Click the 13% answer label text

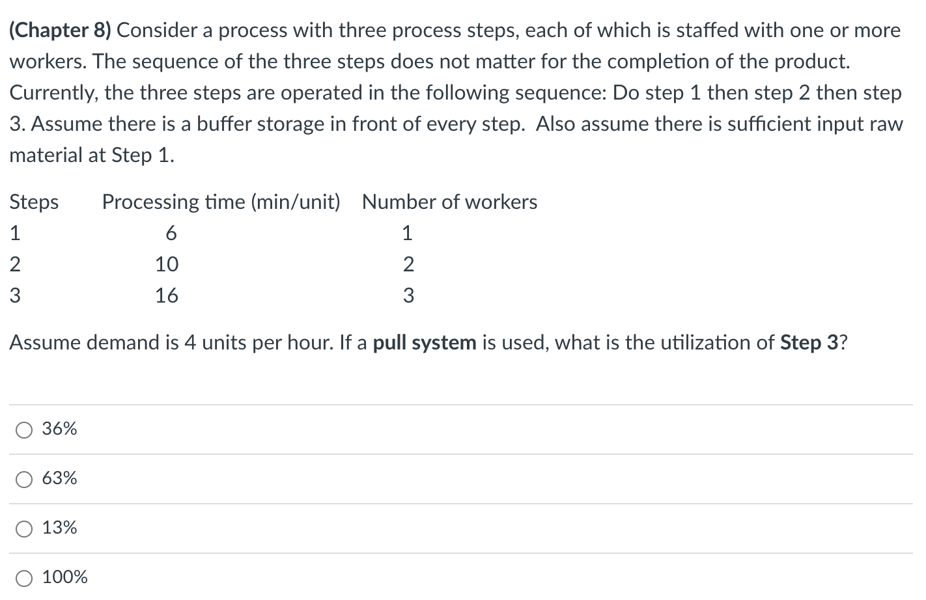(x=59, y=528)
